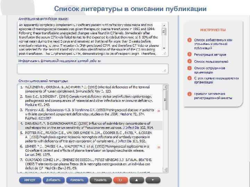
Task: Click the Добавить button
Action: tap(53, 180)
